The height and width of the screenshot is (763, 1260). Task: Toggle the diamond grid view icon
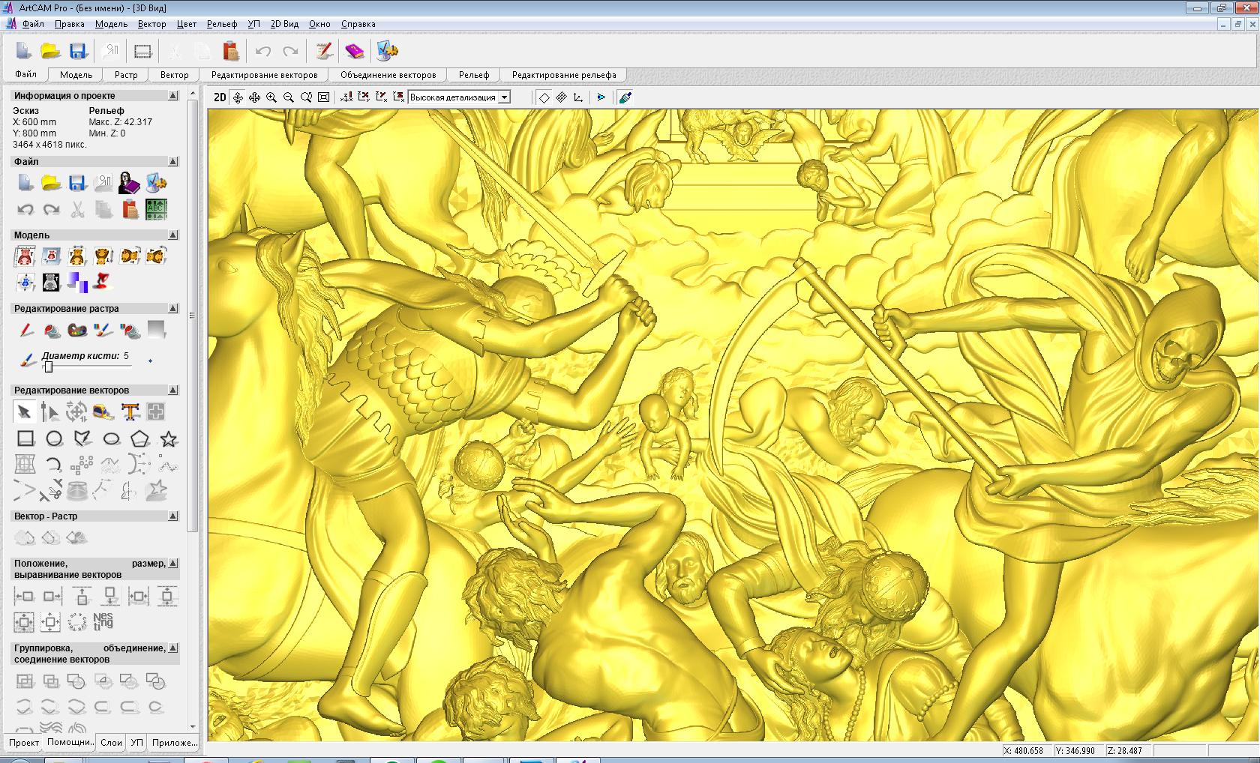[x=561, y=97]
